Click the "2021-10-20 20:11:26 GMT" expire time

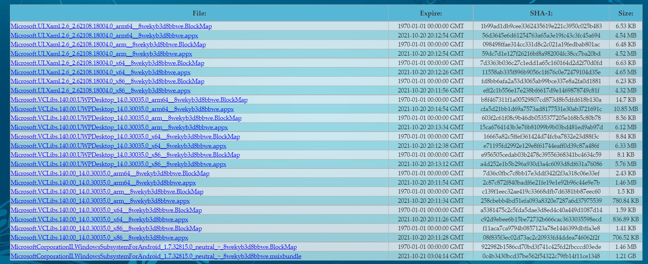431,219
